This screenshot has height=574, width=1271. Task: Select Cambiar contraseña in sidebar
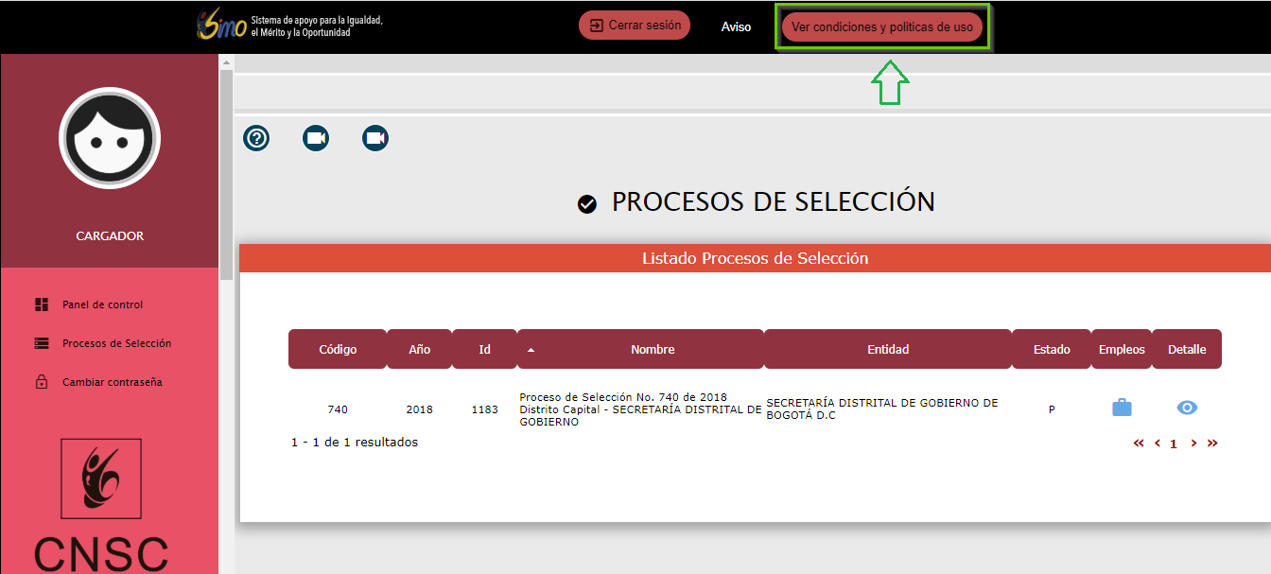click(x=112, y=382)
